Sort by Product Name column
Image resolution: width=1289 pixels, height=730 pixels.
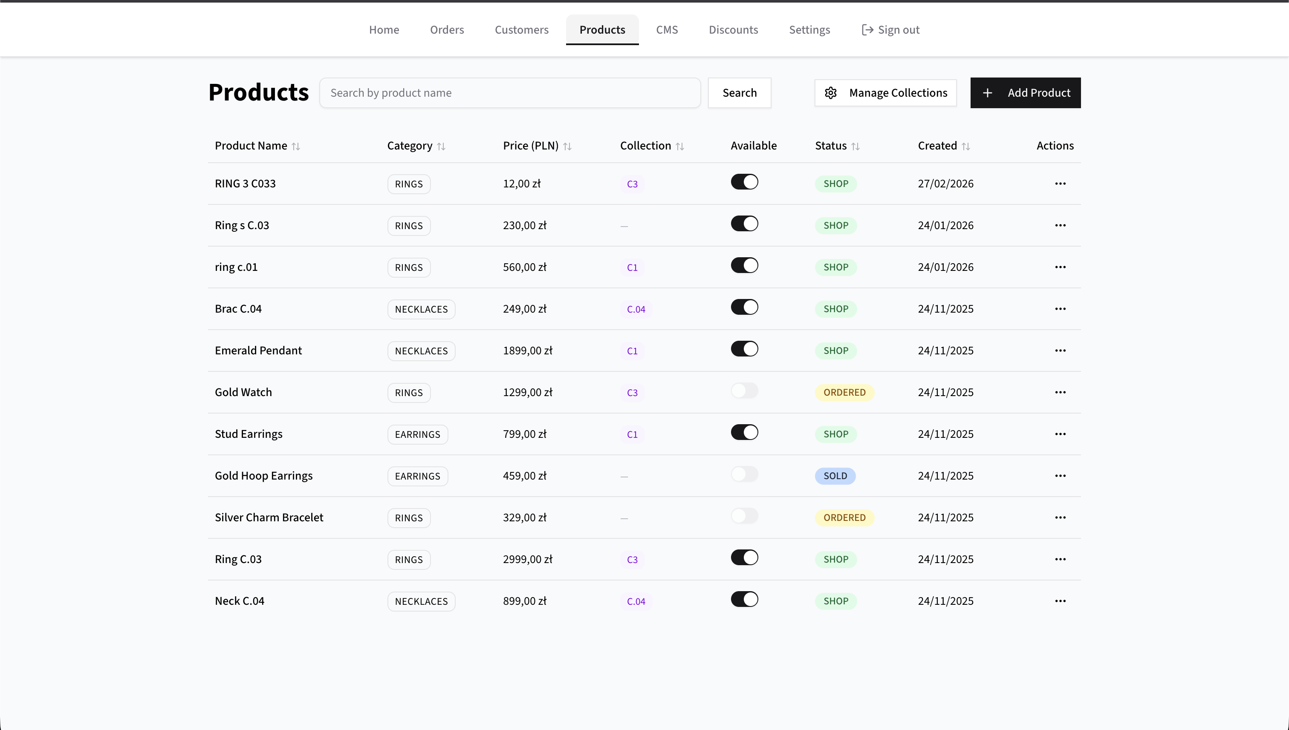(296, 146)
